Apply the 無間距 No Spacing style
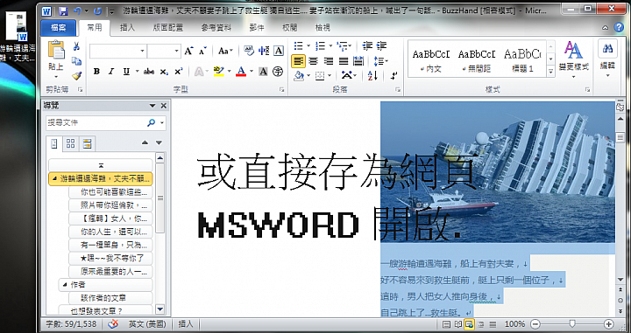631x333 pixels. (x=477, y=59)
